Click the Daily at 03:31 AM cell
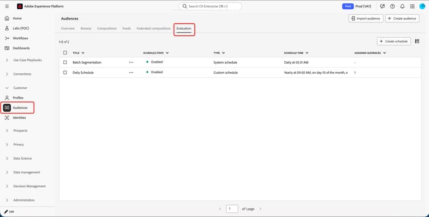 pos(296,62)
